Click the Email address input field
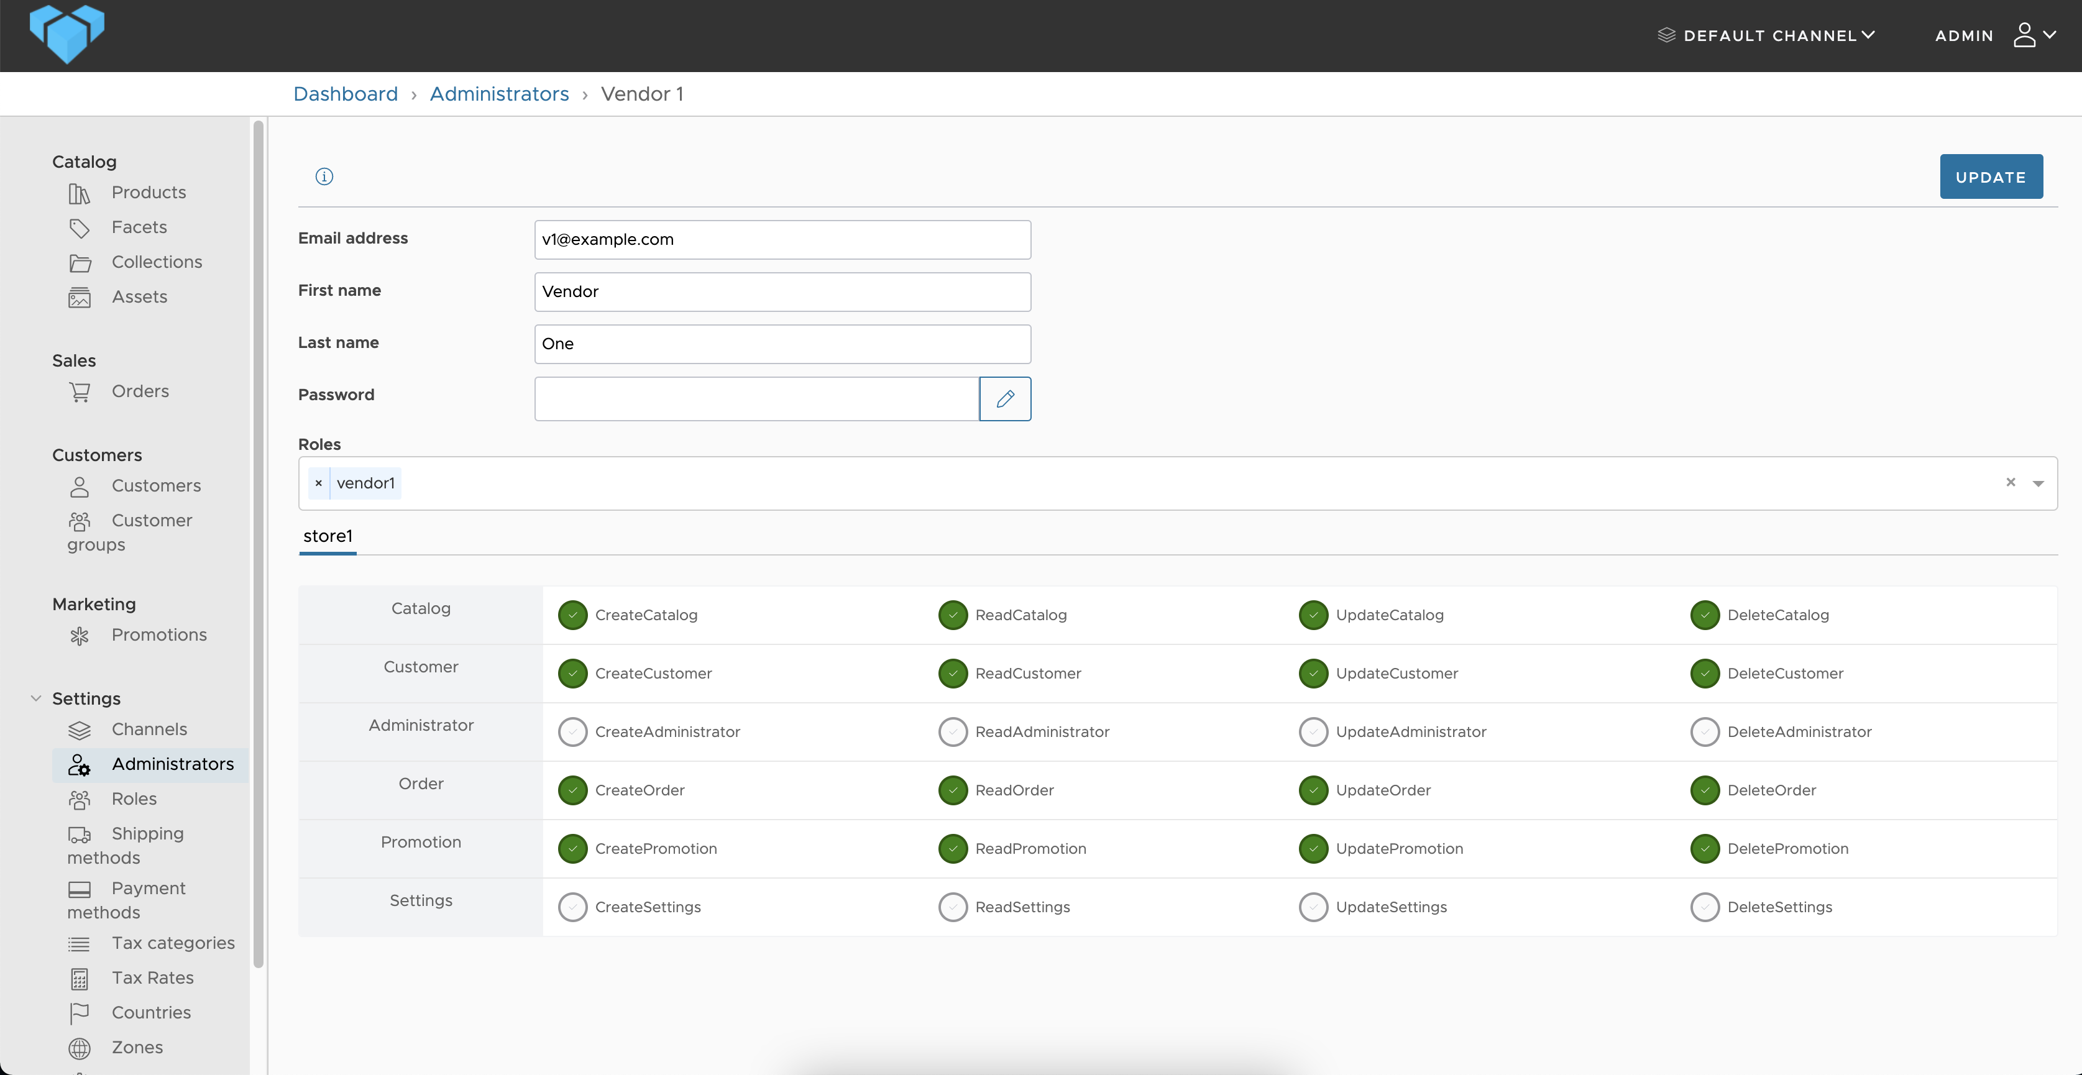2082x1075 pixels. tap(782, 240)
